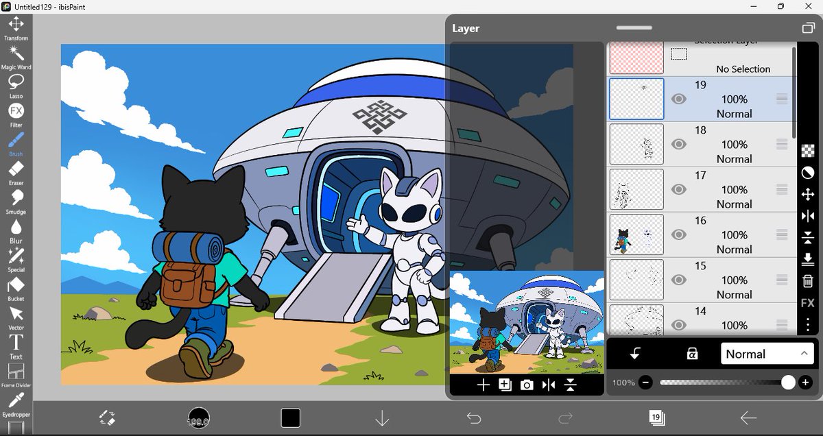The height and width of the screenshot is (436, 823).
Task: Select the Lasso tool
Action: click(x=16, y=86)
